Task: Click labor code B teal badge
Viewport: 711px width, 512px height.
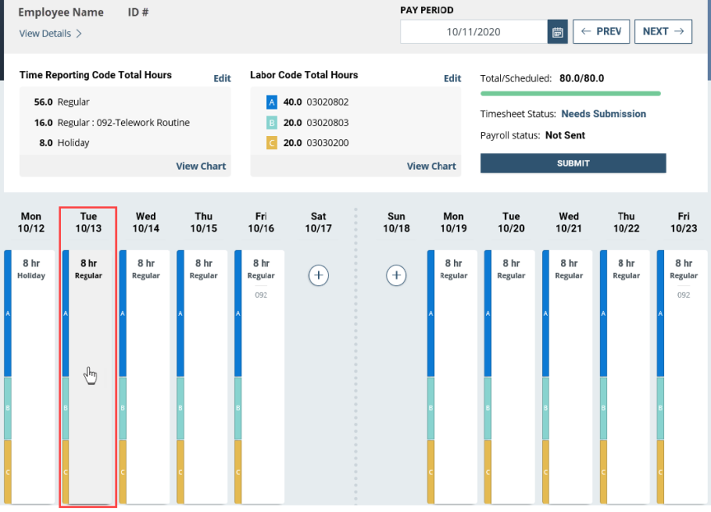Action: [x=272, y=122]
